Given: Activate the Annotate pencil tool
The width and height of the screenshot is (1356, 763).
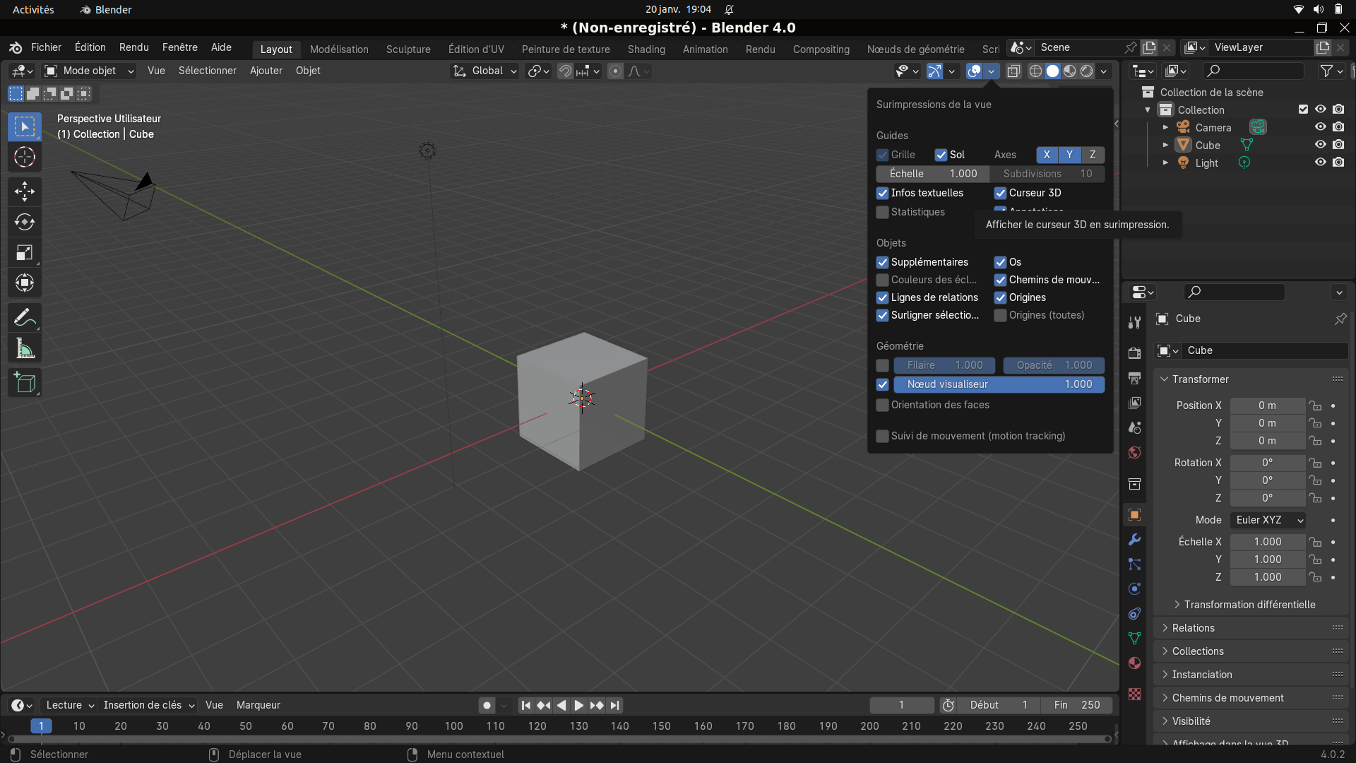Looking at the screenshot, I should (25, 318).
